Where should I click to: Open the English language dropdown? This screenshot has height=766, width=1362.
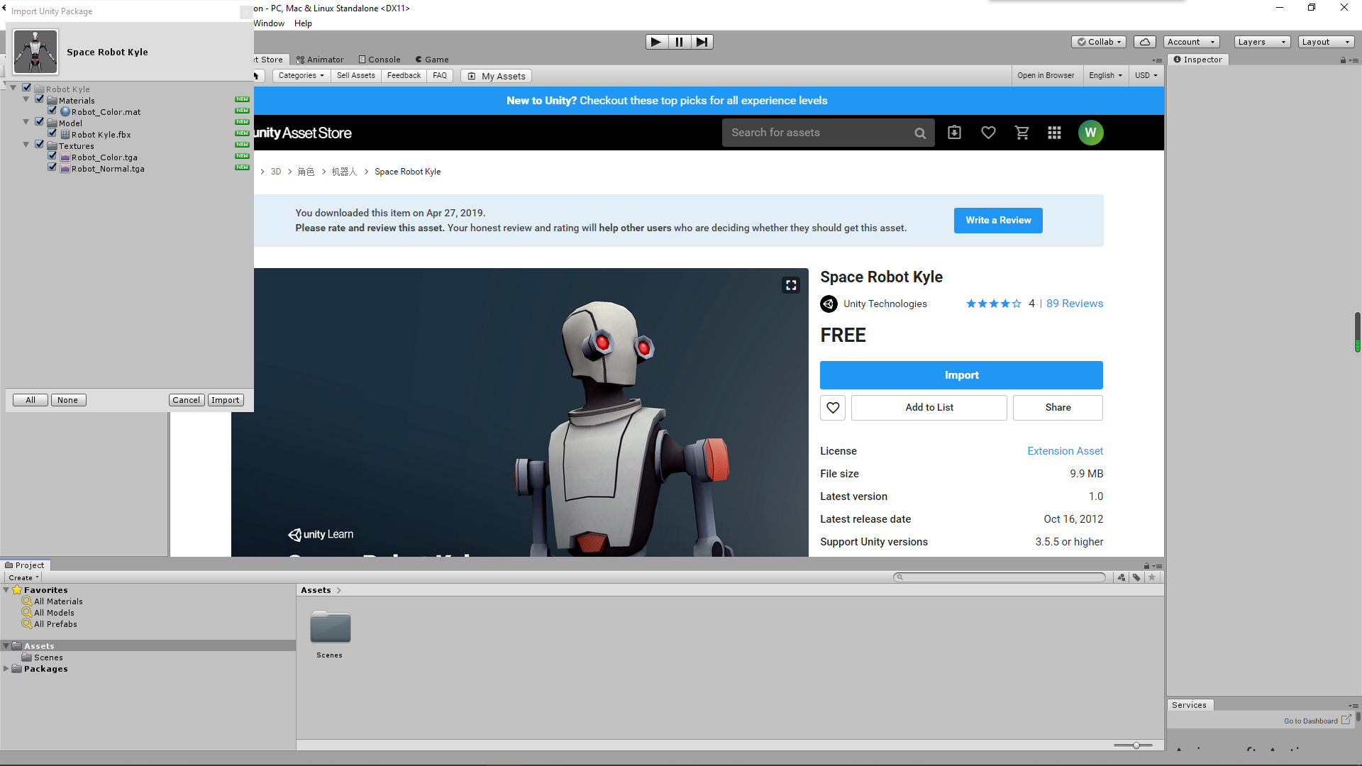(x=1105, y=76)
